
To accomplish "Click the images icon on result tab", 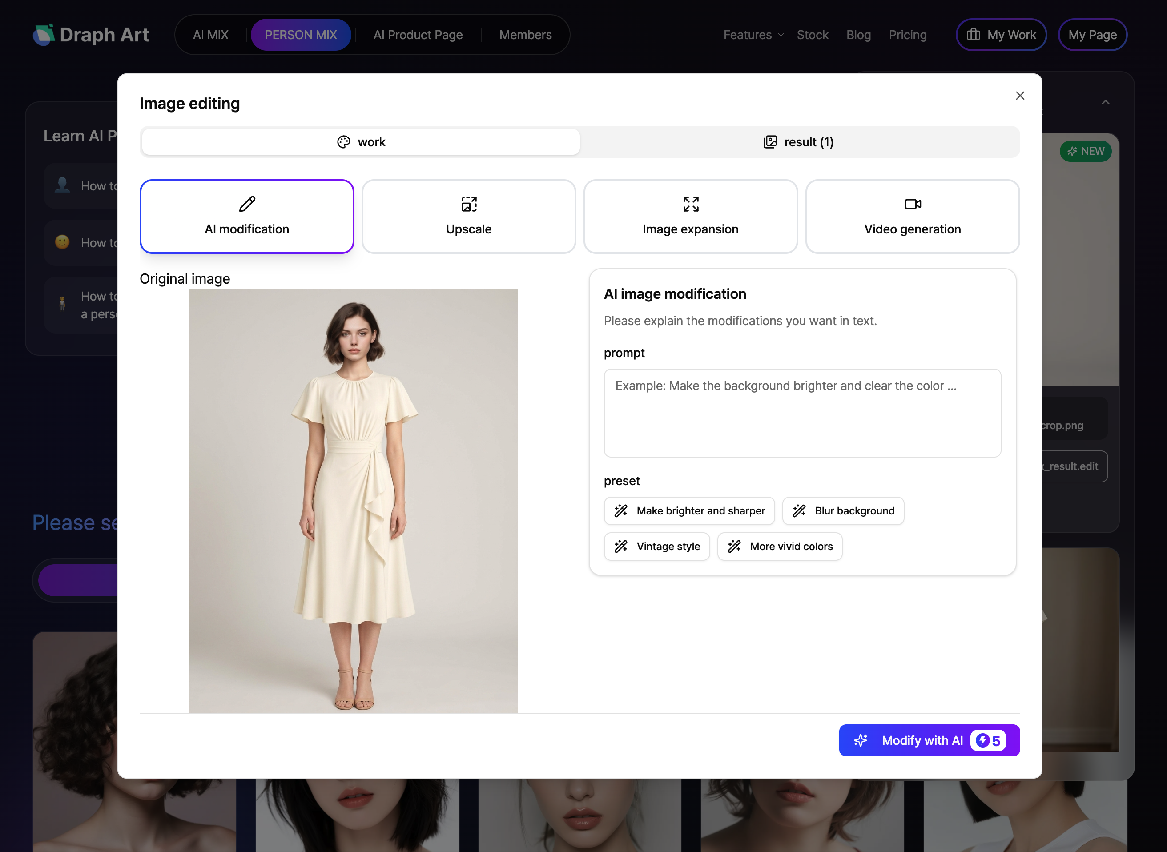I will pyautogui.click(x=770, y=142).
